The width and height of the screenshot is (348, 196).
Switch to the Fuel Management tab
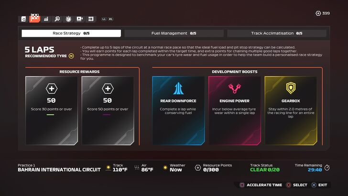click(174, 33)
